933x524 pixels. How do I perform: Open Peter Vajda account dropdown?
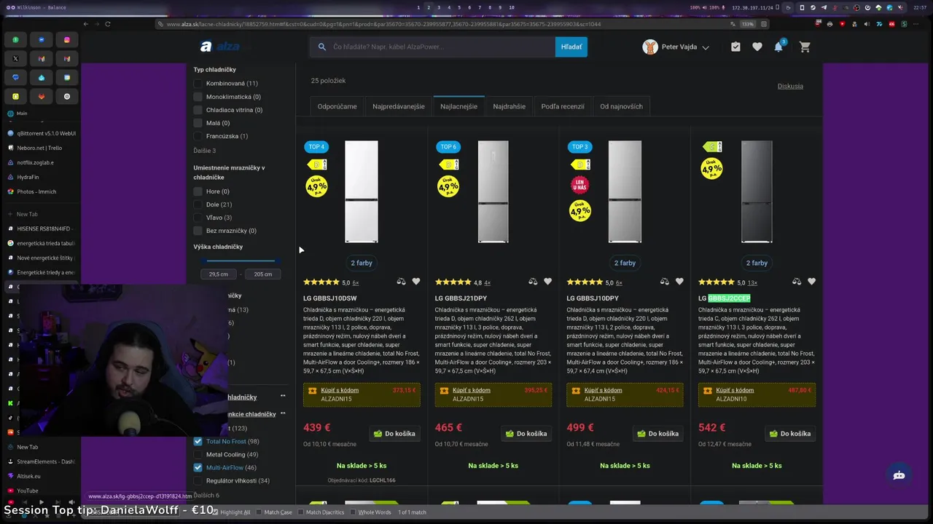pos(676,47)
